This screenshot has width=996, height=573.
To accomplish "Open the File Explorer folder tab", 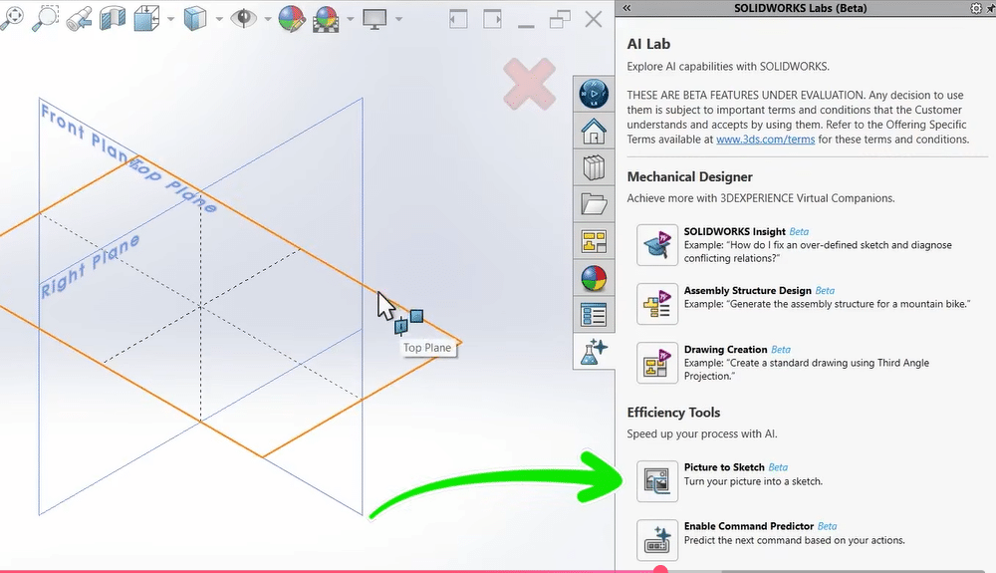I will 594,204.
